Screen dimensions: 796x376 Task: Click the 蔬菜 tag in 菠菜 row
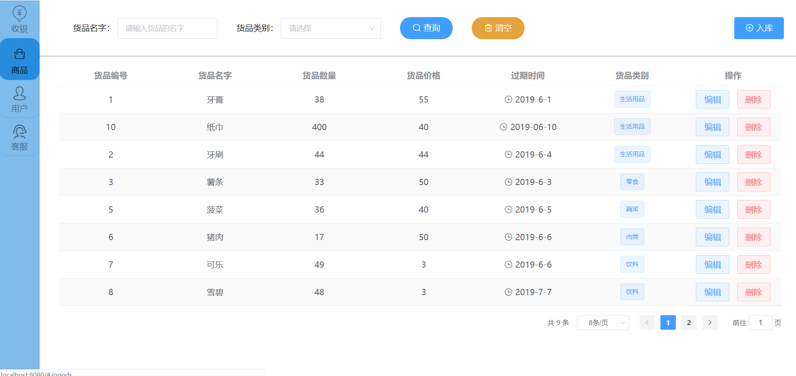[632, 209]
